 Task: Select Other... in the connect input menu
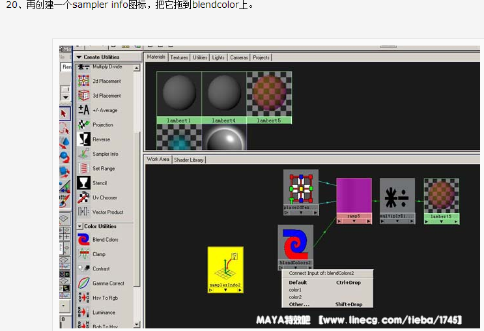[300, 304]
